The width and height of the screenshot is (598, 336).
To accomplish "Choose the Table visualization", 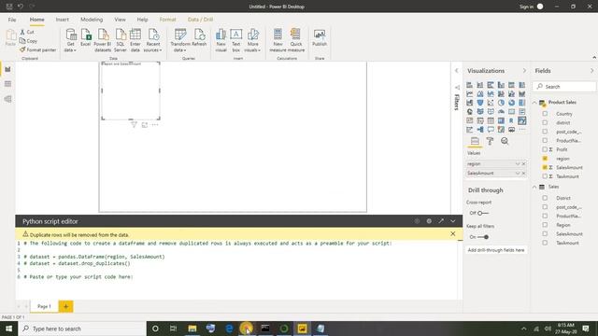I will (491, 120).
